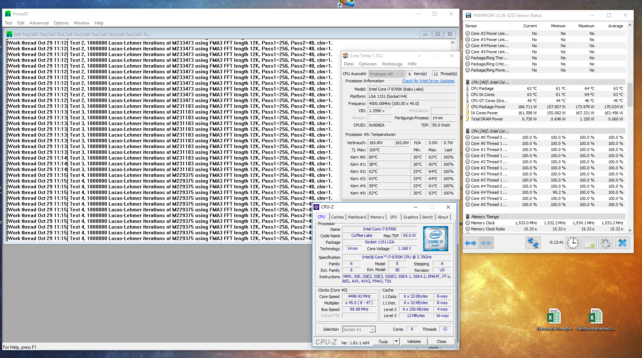Open HWiNFO sensor settings gear icon
The height and width of the screenshot is (358, 642).
click(606, 243)
